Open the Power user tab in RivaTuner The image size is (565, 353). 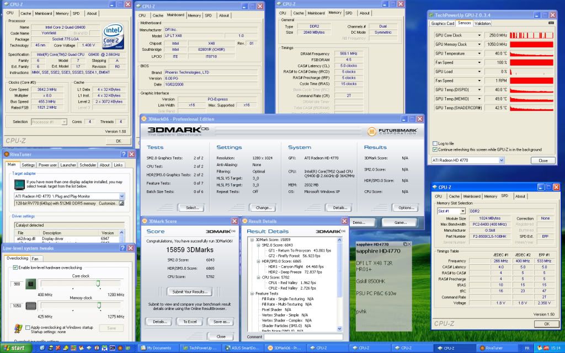47,165
